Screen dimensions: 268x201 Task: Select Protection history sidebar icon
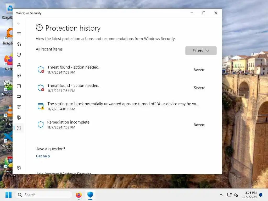pos(19,128)
